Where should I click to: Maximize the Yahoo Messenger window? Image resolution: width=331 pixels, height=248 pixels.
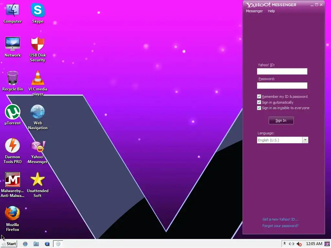[x=317, y=5]
